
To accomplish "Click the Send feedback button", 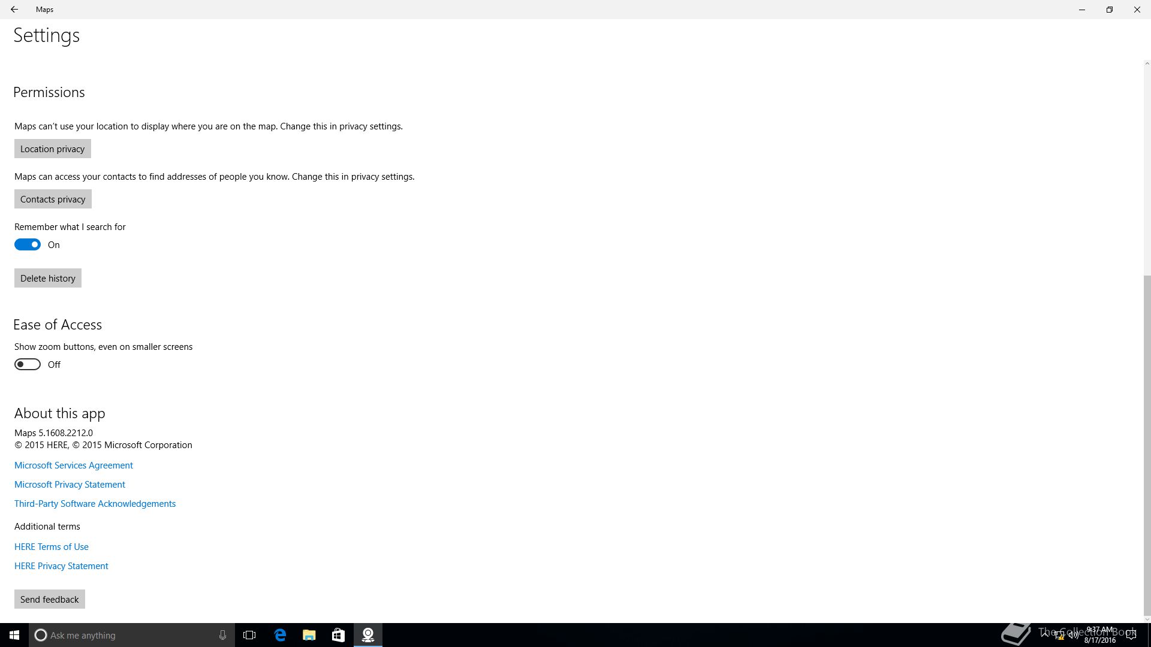I will coord(50,599).
